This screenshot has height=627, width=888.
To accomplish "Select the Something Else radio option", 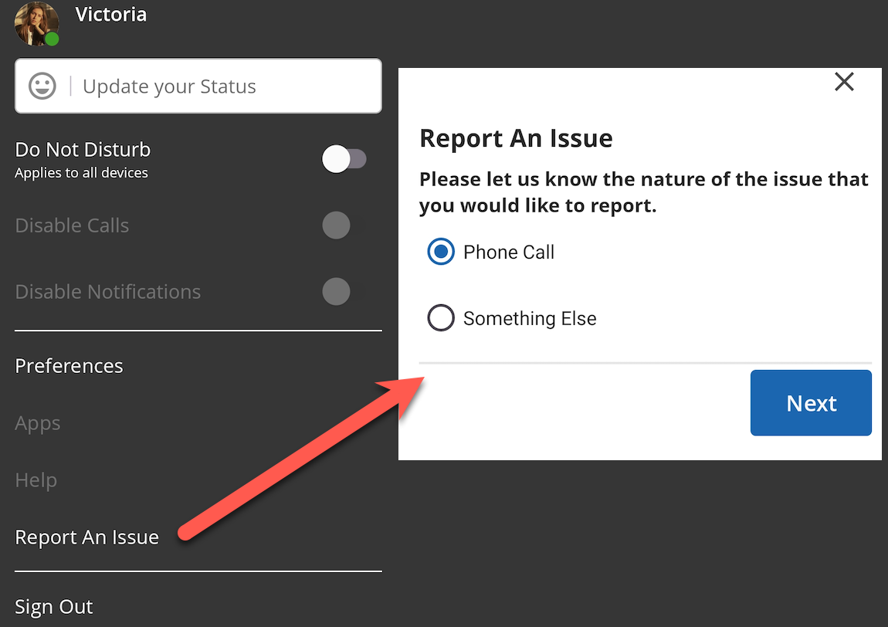I will click(441, 318).
